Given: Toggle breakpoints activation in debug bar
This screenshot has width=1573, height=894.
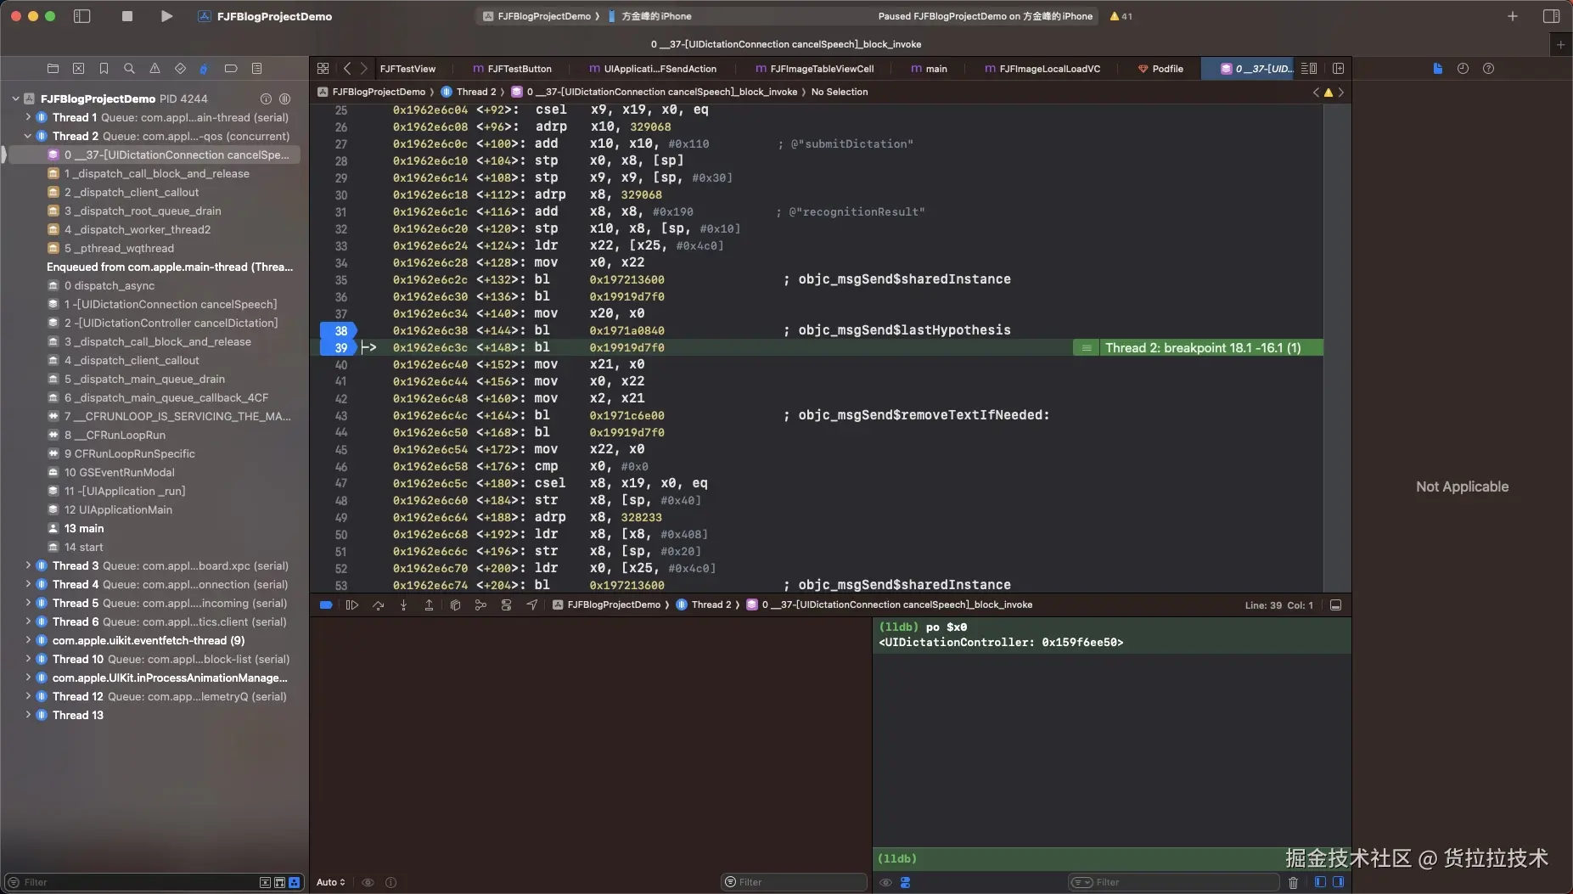Looking at the screenshot, I should [326, 605].
